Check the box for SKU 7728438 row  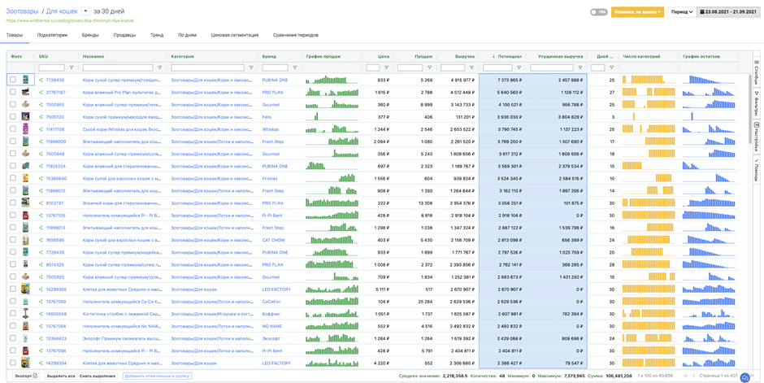tap(13, 81)
